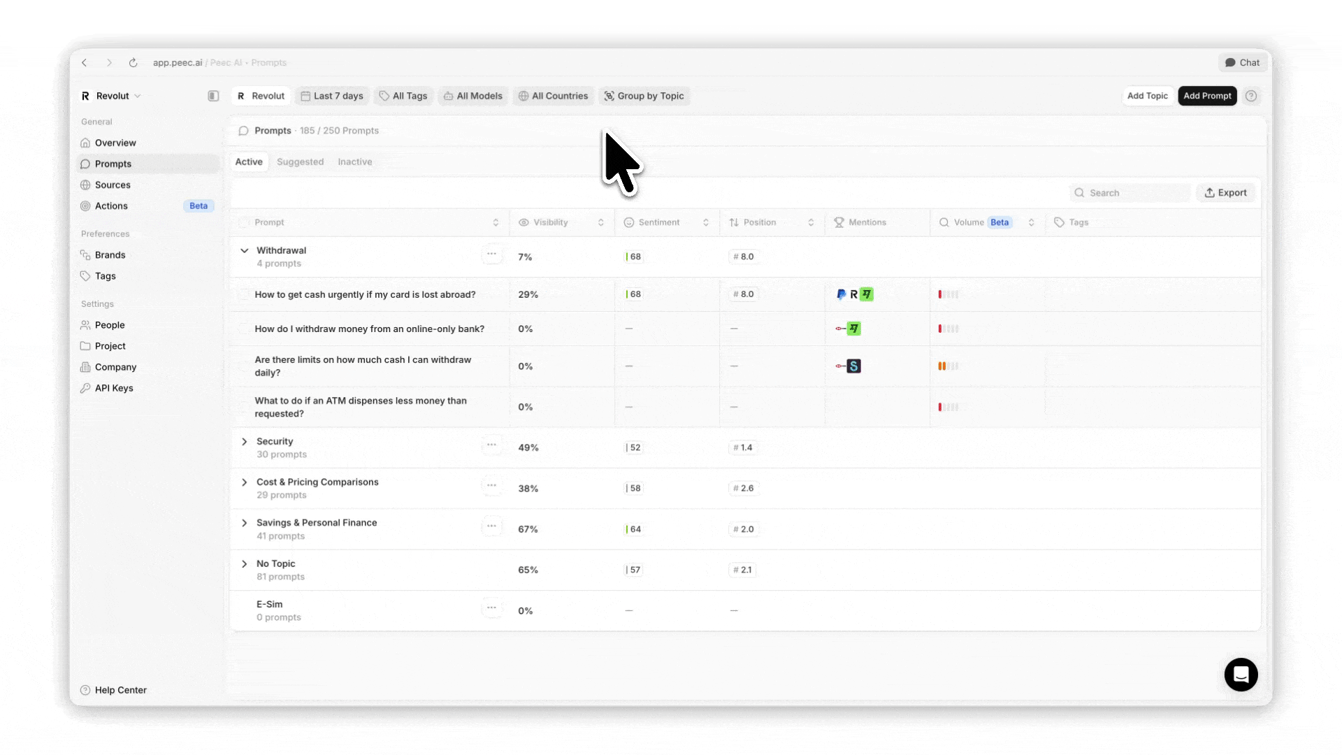Collapse the Withdrawal topic group
The width and height of the screenshot is (1342, 755).
tap(244, 250)
